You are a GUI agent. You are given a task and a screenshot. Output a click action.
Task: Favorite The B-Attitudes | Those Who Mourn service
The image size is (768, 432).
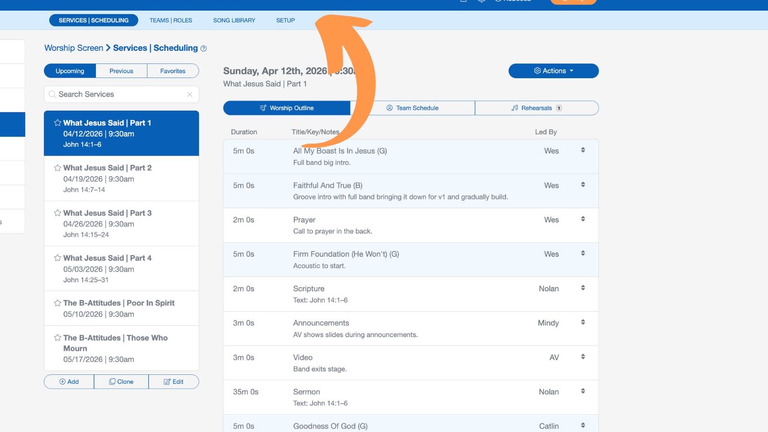[x=58, y=337]
